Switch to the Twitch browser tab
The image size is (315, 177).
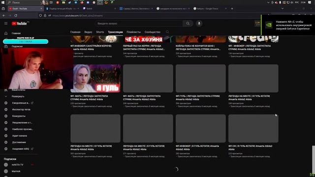click(x=99, y=9)
